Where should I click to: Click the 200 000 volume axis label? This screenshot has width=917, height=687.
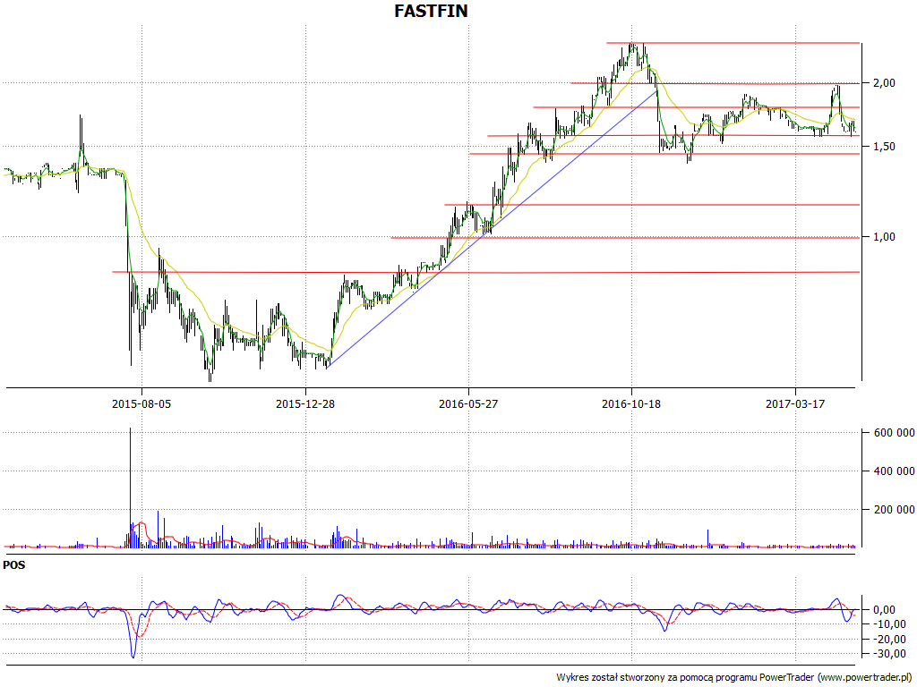[895, 510]
